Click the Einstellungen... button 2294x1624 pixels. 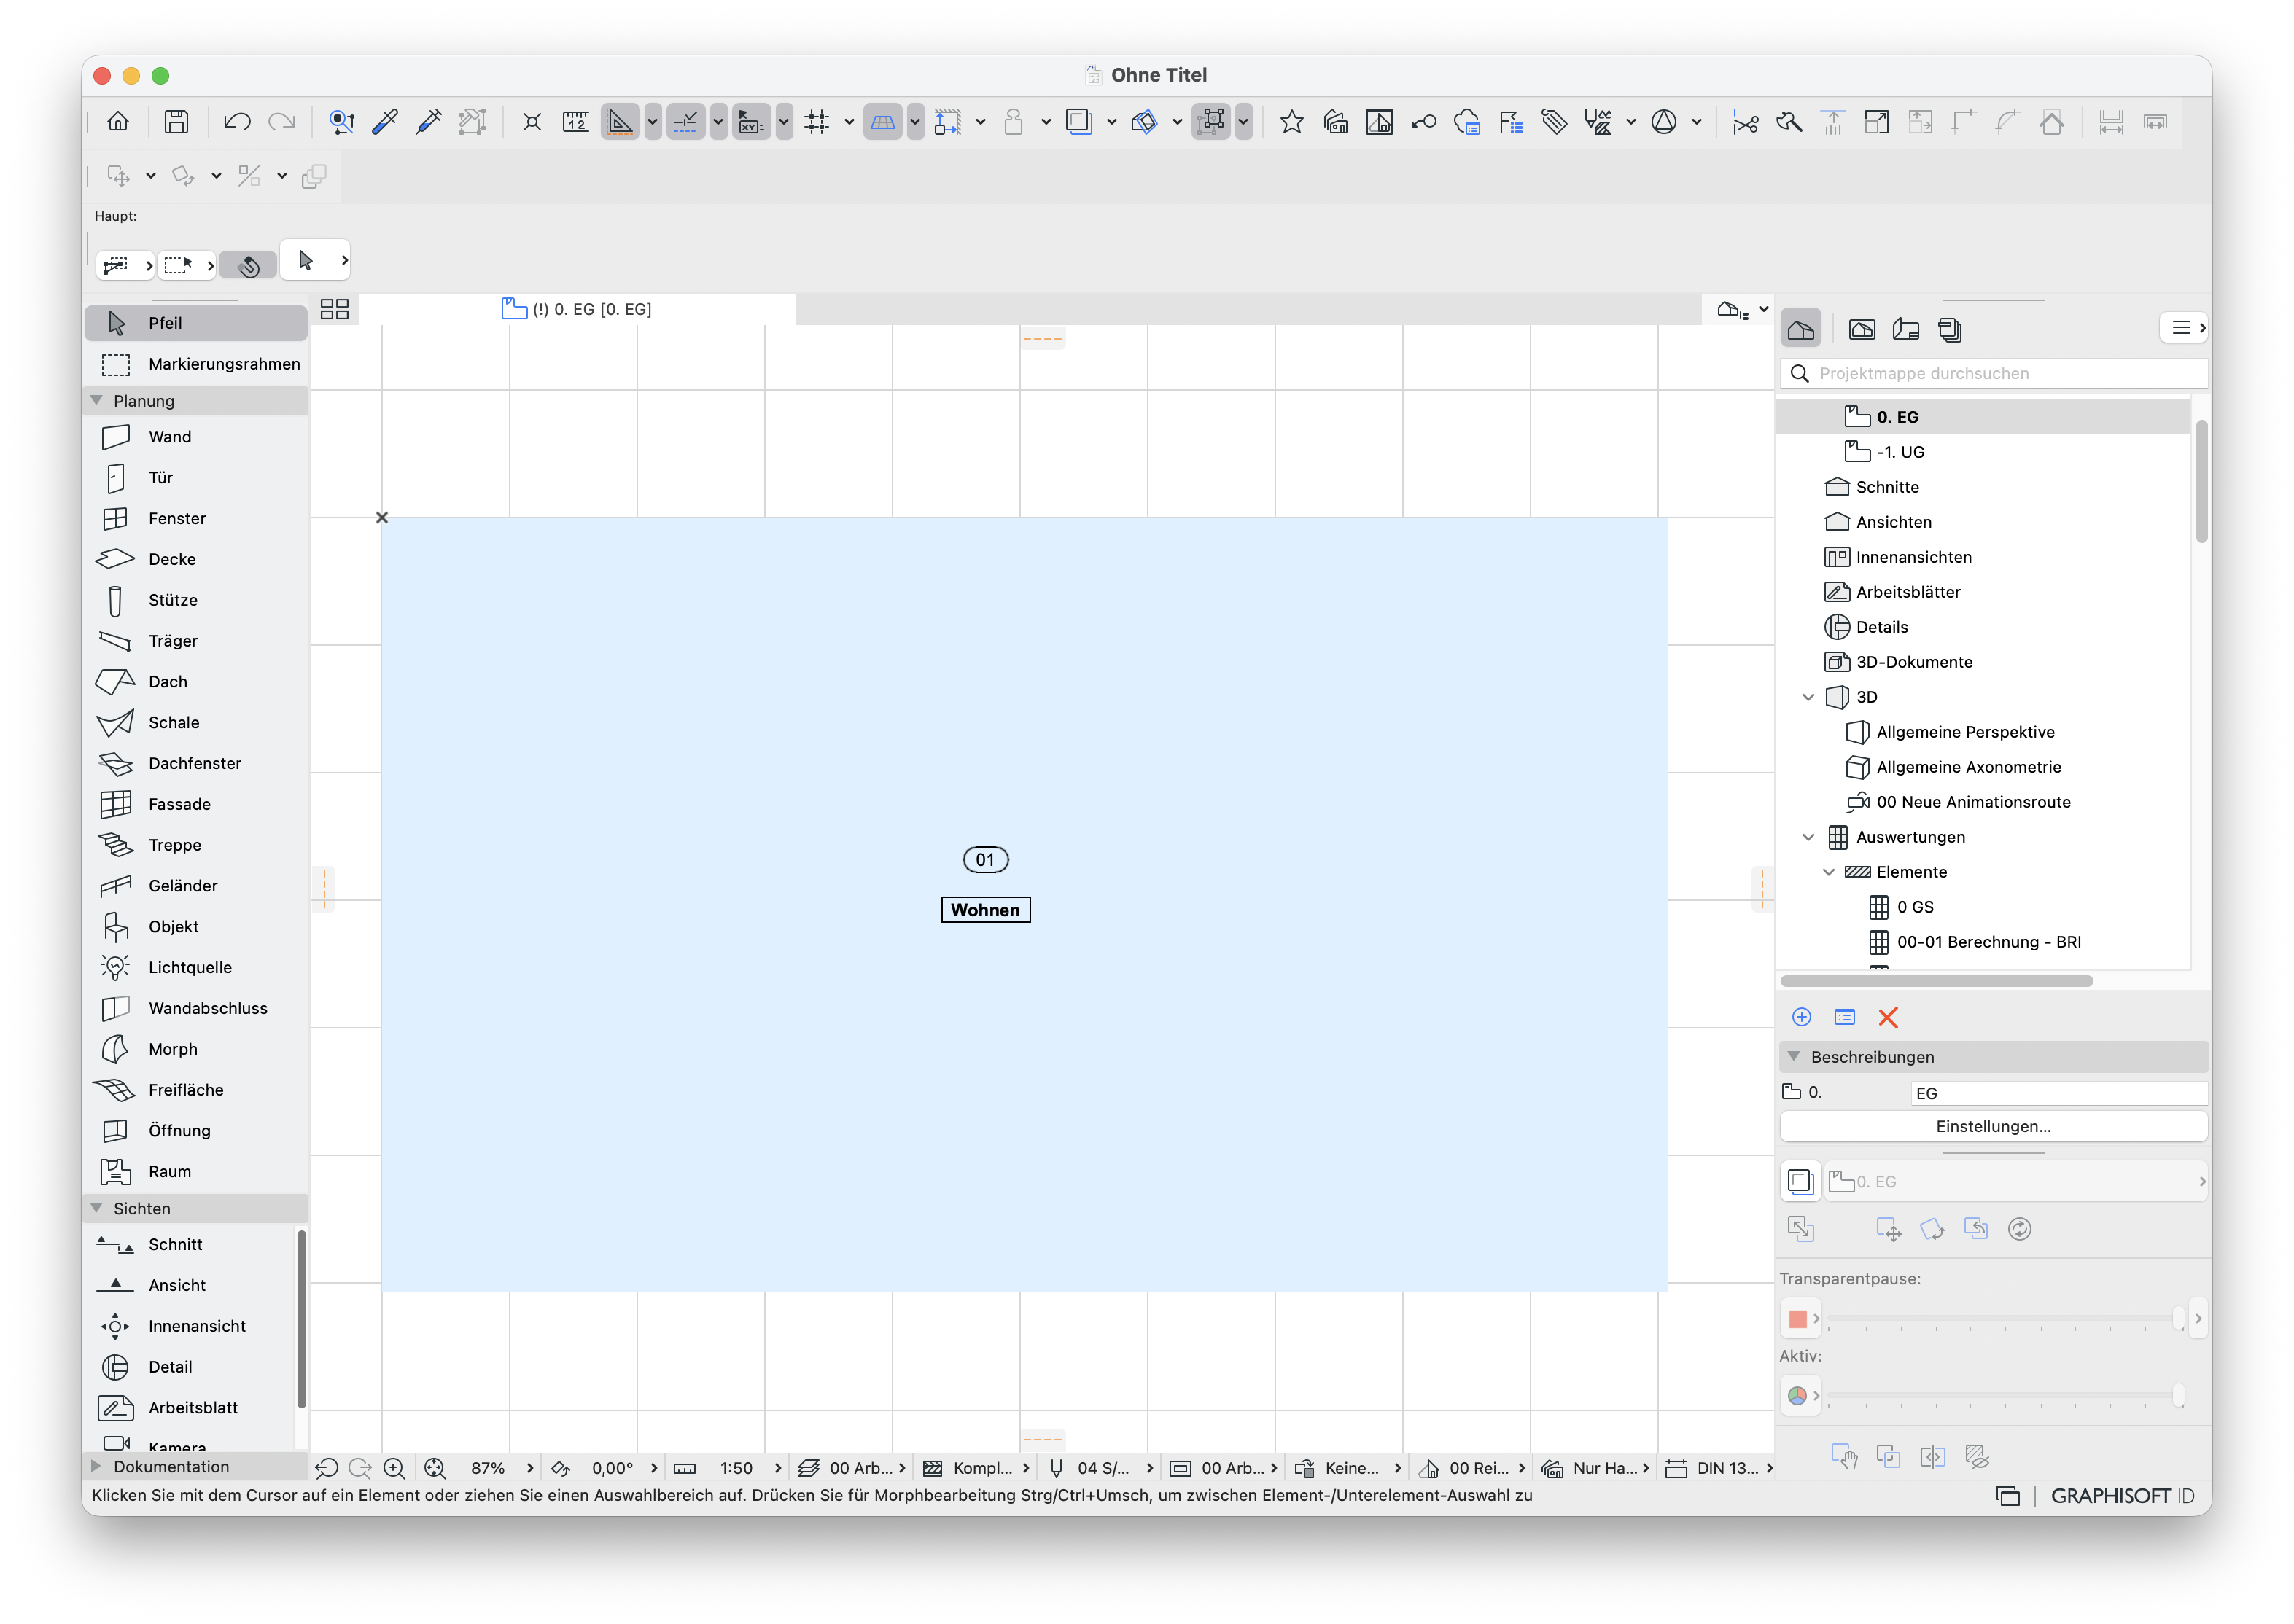click(1993, 1126)
